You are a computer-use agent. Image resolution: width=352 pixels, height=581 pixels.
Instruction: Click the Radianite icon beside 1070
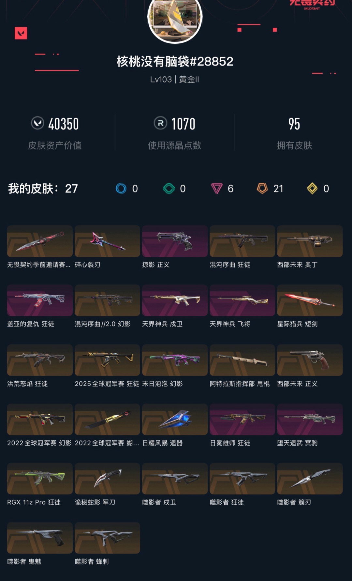coord(160,123)
